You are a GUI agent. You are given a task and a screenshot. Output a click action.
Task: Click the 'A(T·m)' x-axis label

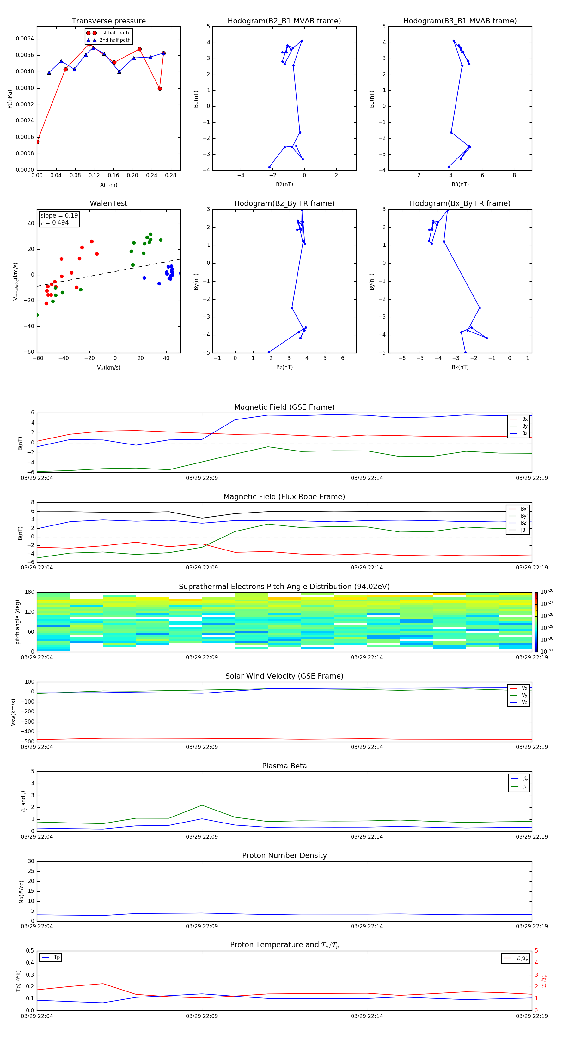[x=108, y=185]
